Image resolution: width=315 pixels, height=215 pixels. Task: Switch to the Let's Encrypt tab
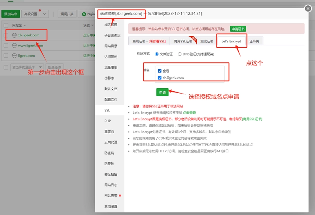[231, 41]
